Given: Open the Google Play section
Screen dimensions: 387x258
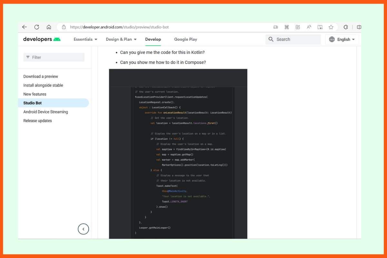Looking at the screenshot, I should [x=185, y=39].
